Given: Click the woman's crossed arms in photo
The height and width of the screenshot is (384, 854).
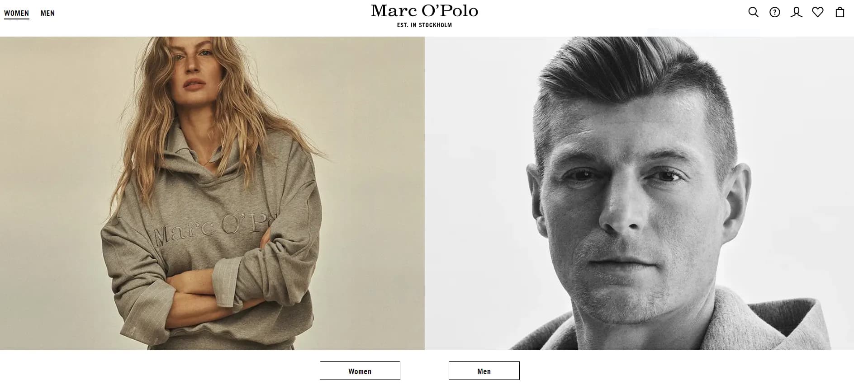Looking at the screenshot, I should [217, 289].
